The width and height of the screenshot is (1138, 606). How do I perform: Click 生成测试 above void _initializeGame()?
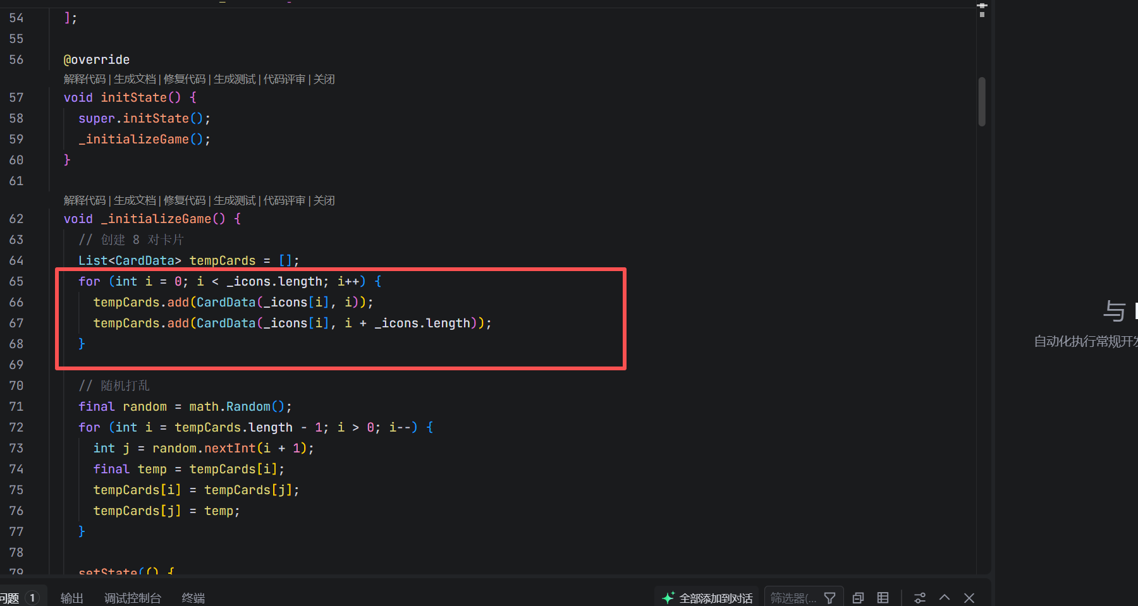tap(235, 200)
